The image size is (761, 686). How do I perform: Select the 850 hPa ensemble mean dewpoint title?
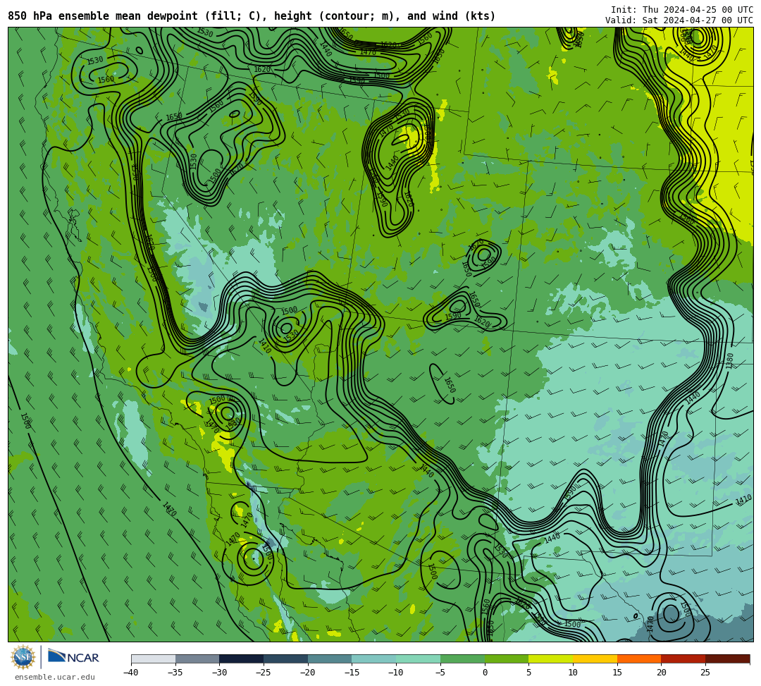[252, 16]
